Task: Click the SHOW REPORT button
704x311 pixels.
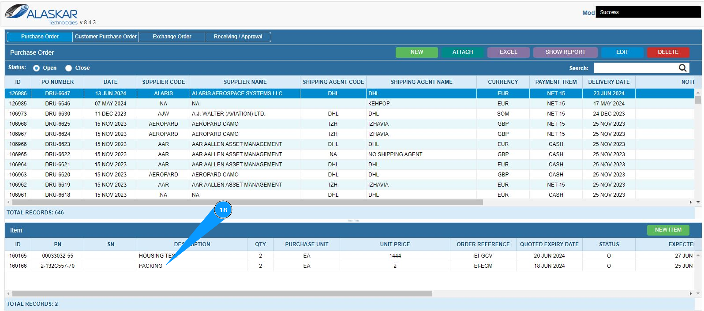Action: [565, 52]
